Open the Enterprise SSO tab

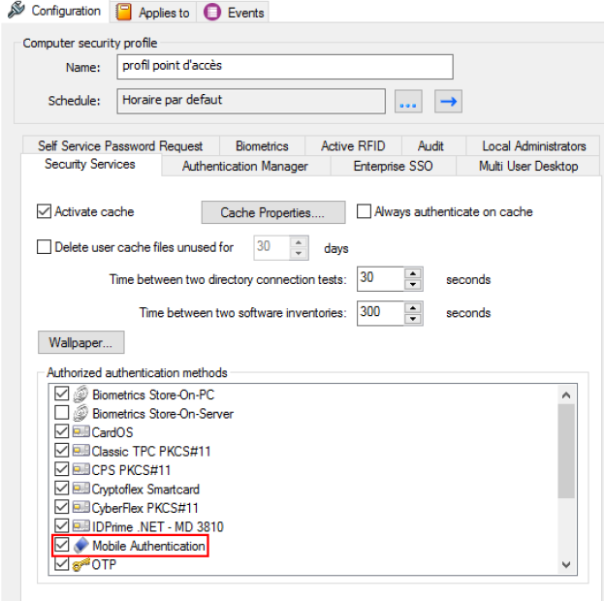(x=394, y=167)
